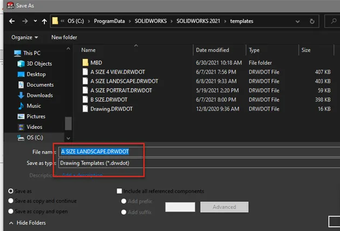
Task: Click the 12/8/2020 9:36 AM date cell
Action: pyautogui.click(x=217, y=109)
